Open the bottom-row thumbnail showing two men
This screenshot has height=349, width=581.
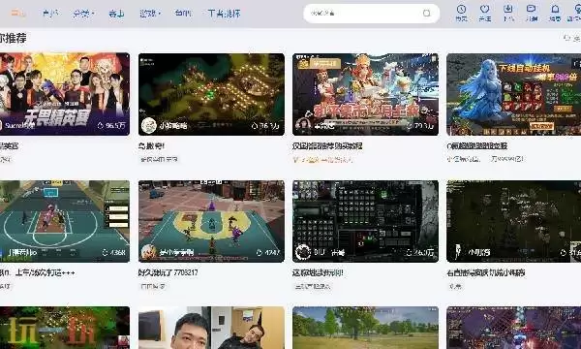pos(211,328)
